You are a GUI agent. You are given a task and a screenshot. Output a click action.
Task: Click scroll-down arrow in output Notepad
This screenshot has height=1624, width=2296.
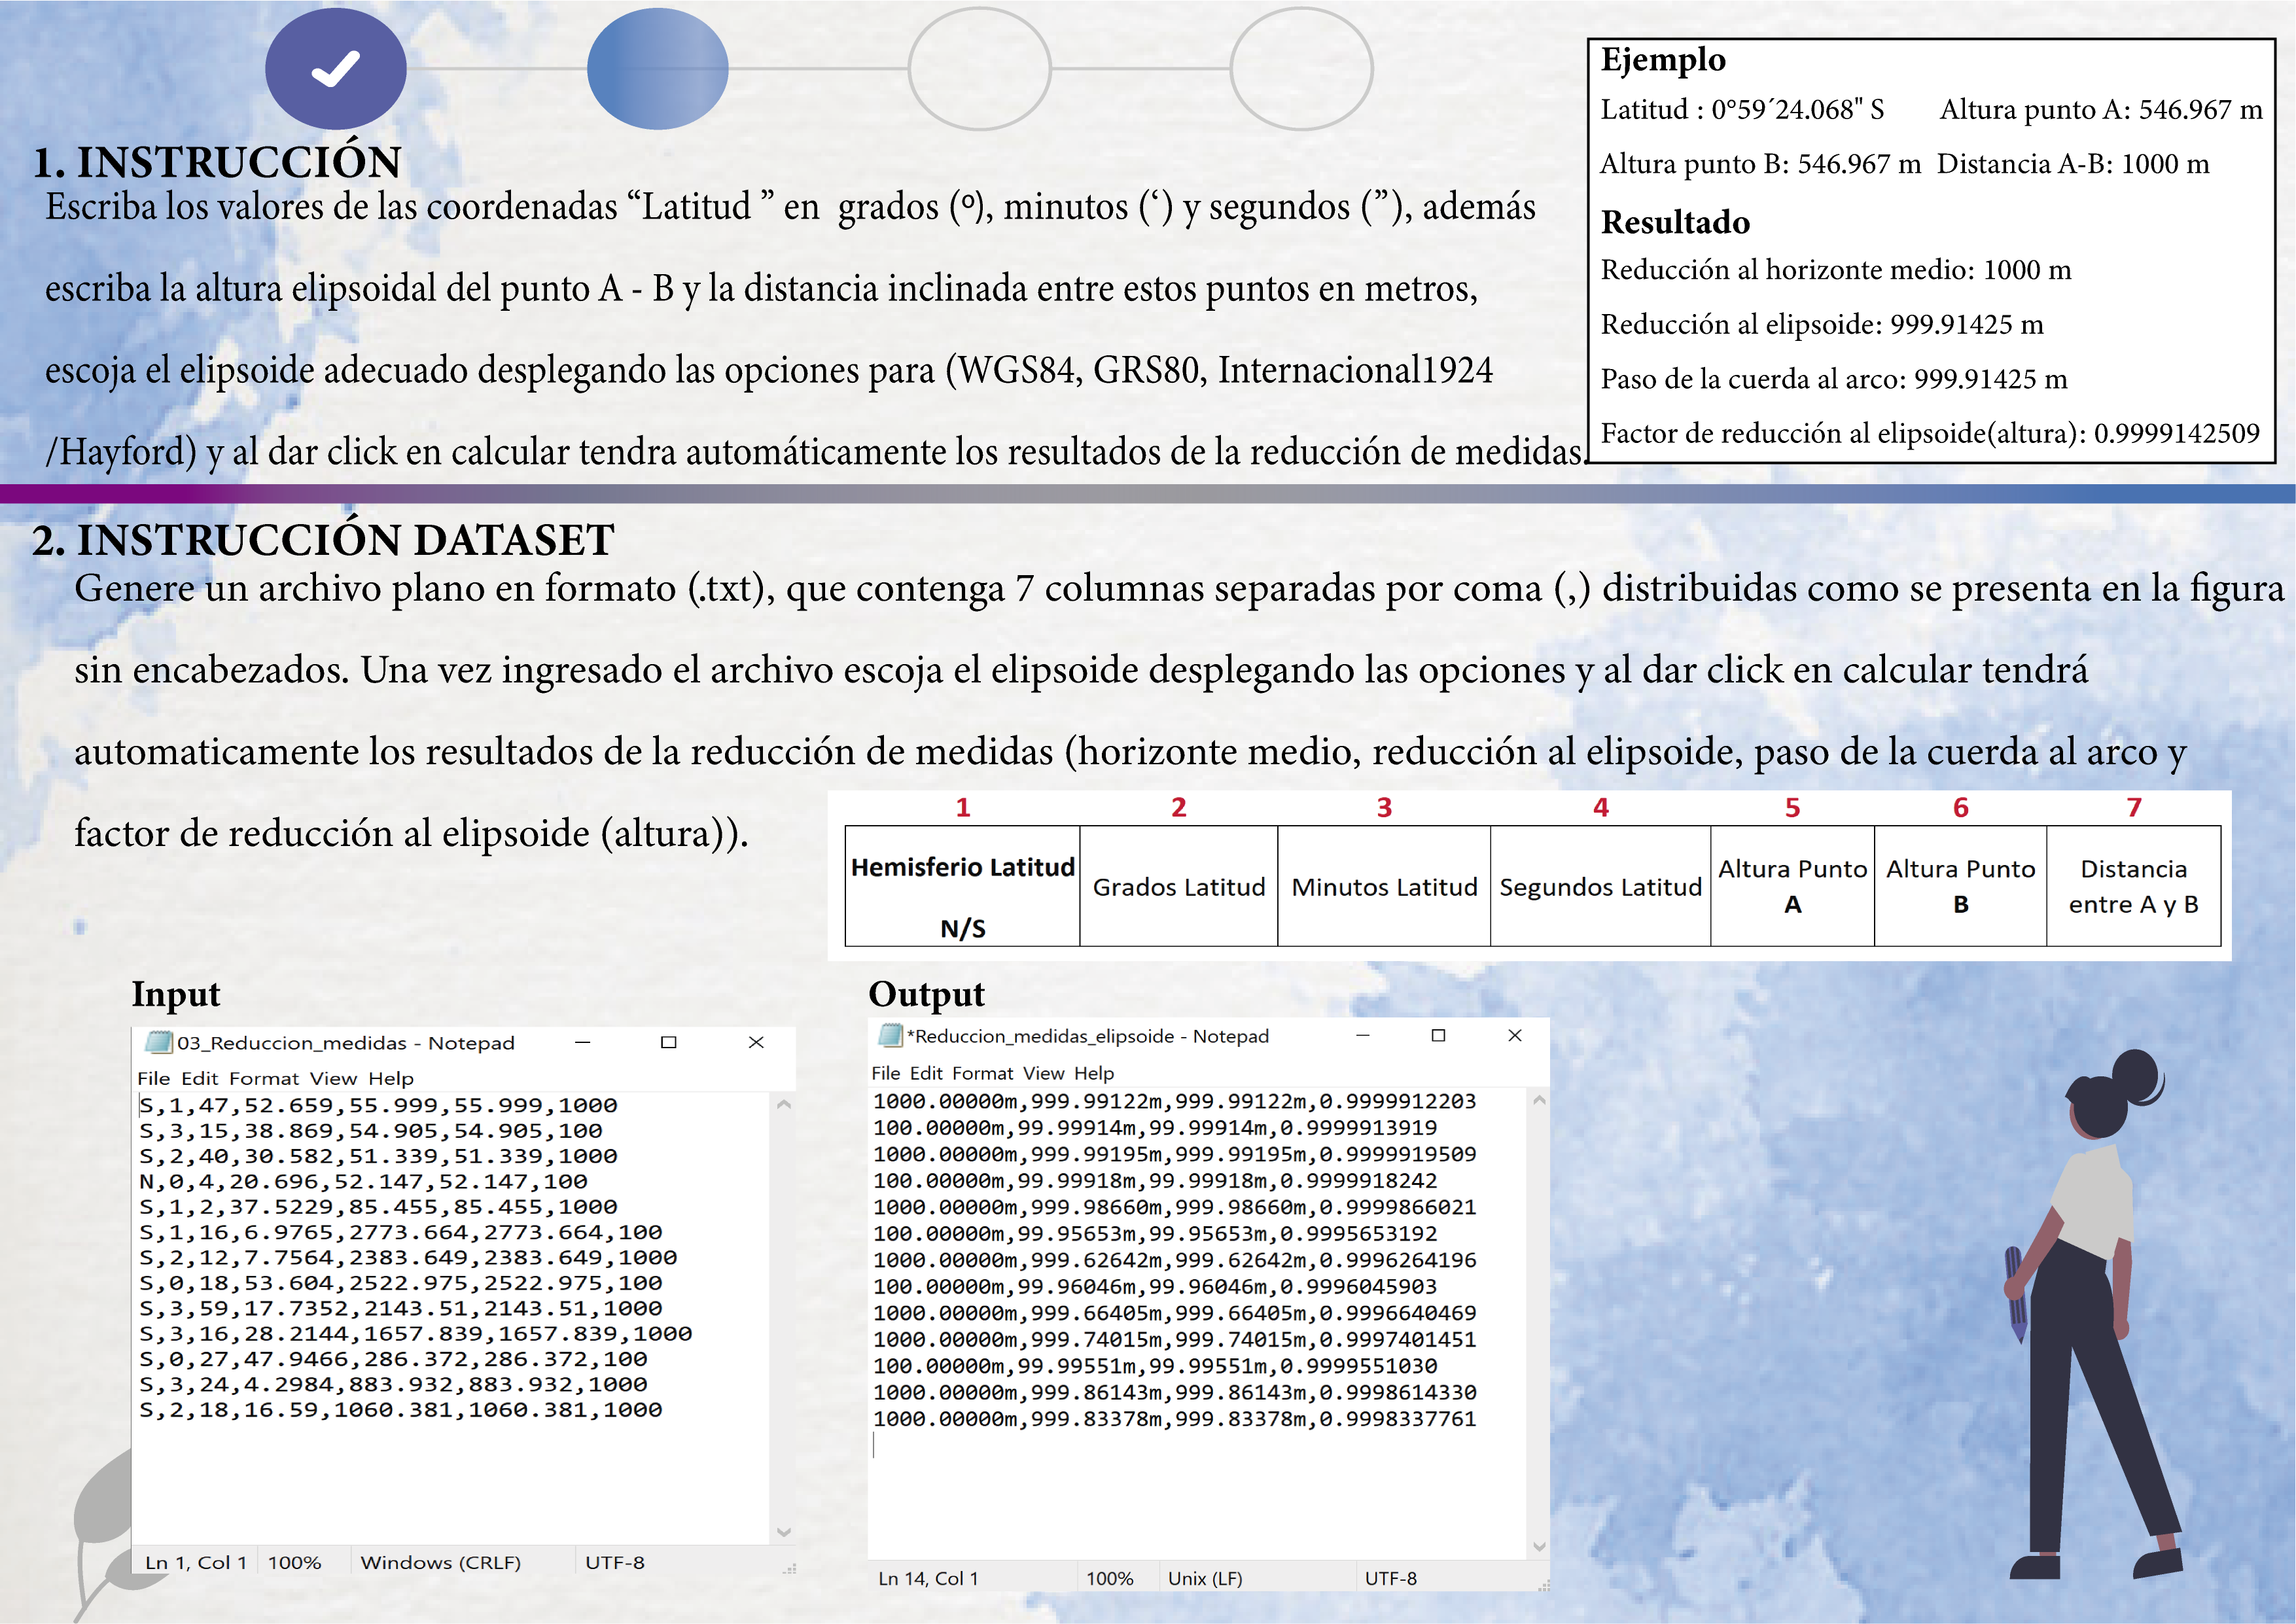tap(1539, 1546)
